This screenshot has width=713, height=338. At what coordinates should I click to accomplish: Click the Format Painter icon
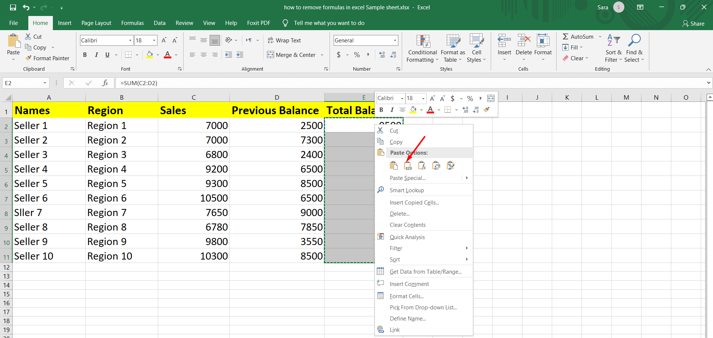(x=28, y=58)
